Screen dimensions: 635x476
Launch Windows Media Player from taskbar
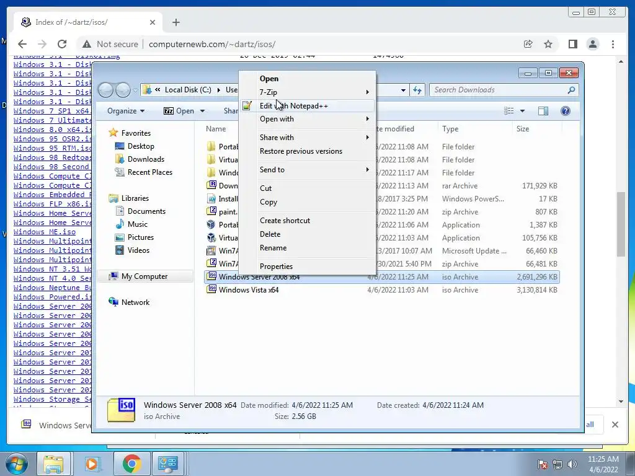[92, 464]
